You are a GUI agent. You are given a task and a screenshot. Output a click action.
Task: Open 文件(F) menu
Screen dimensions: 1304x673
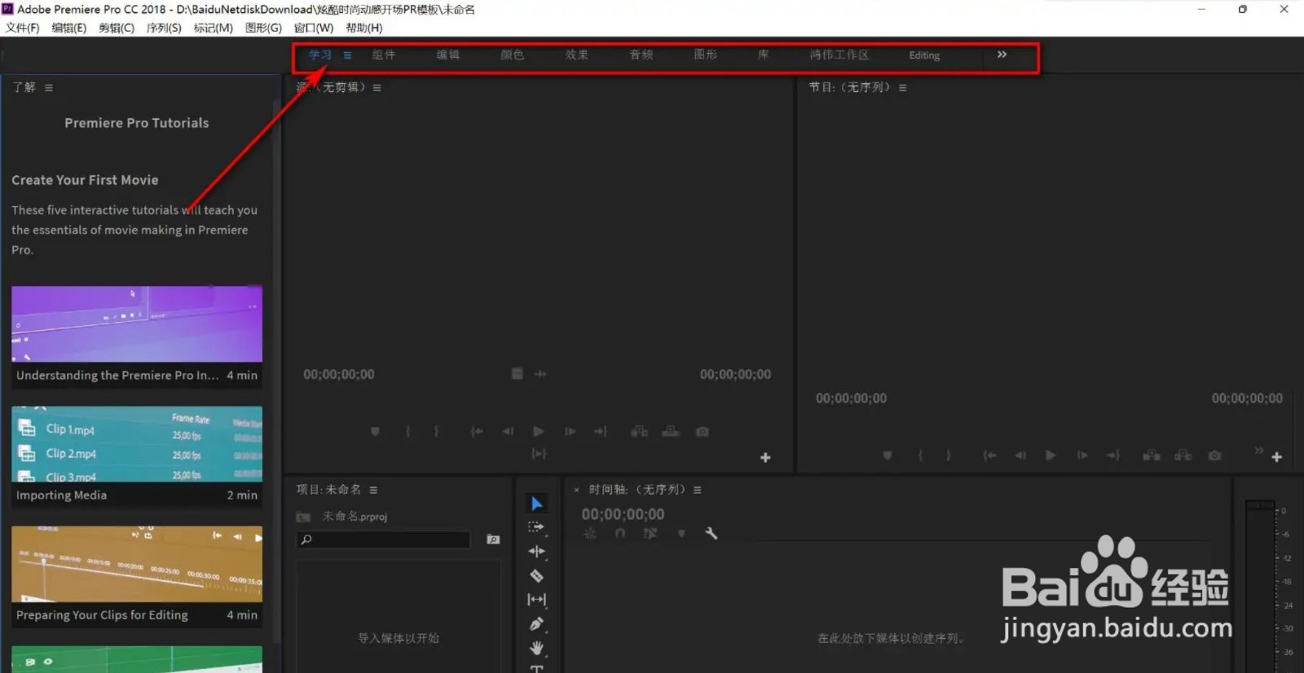(x=23, y=28)
